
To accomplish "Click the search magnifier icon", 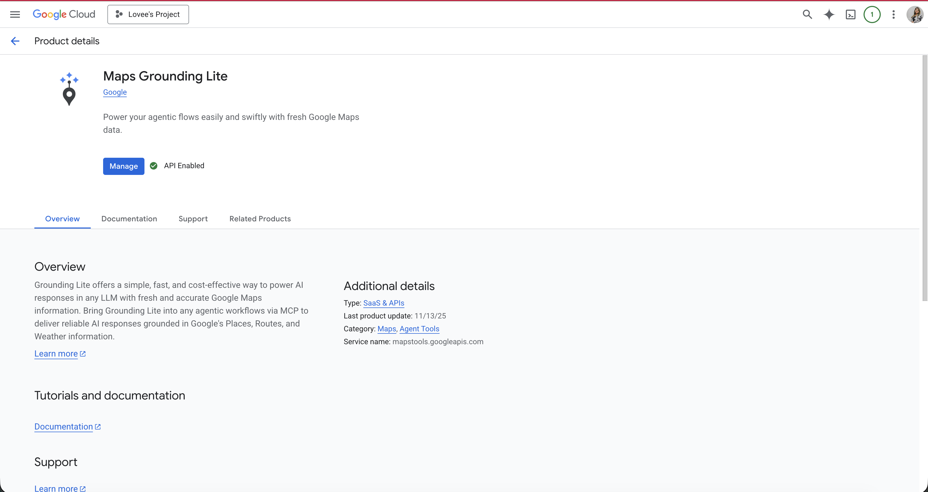I will click(807, 14).
